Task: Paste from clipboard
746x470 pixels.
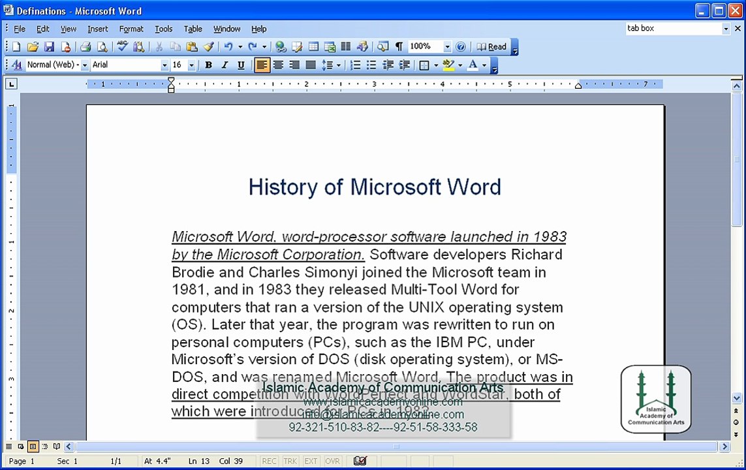Action: 192,46
